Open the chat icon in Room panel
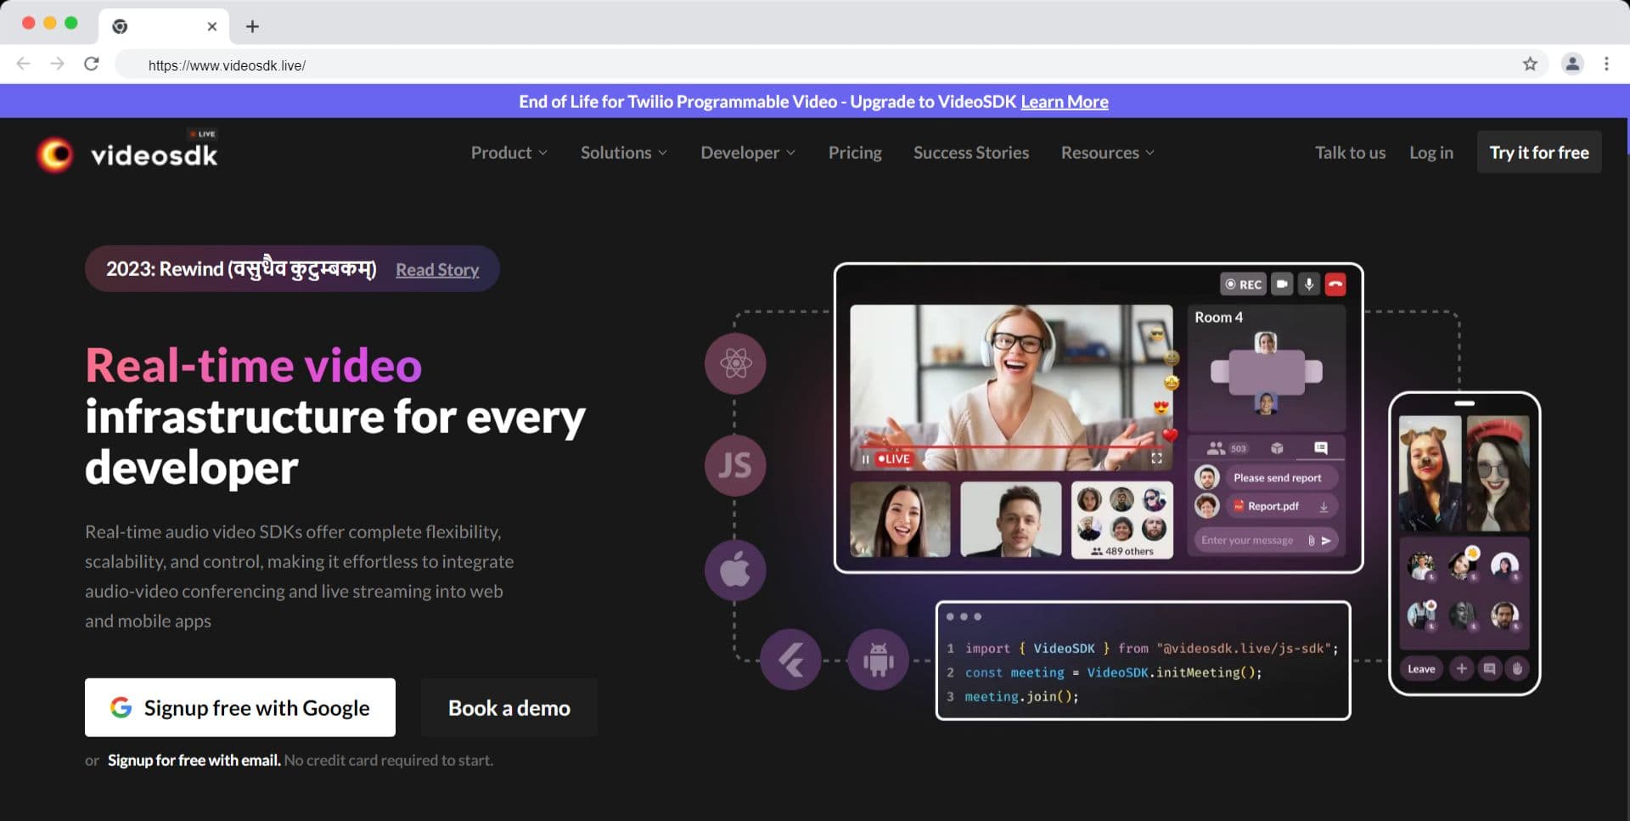The height and width of the screenshot is (821, 1630). point(1320,448)
